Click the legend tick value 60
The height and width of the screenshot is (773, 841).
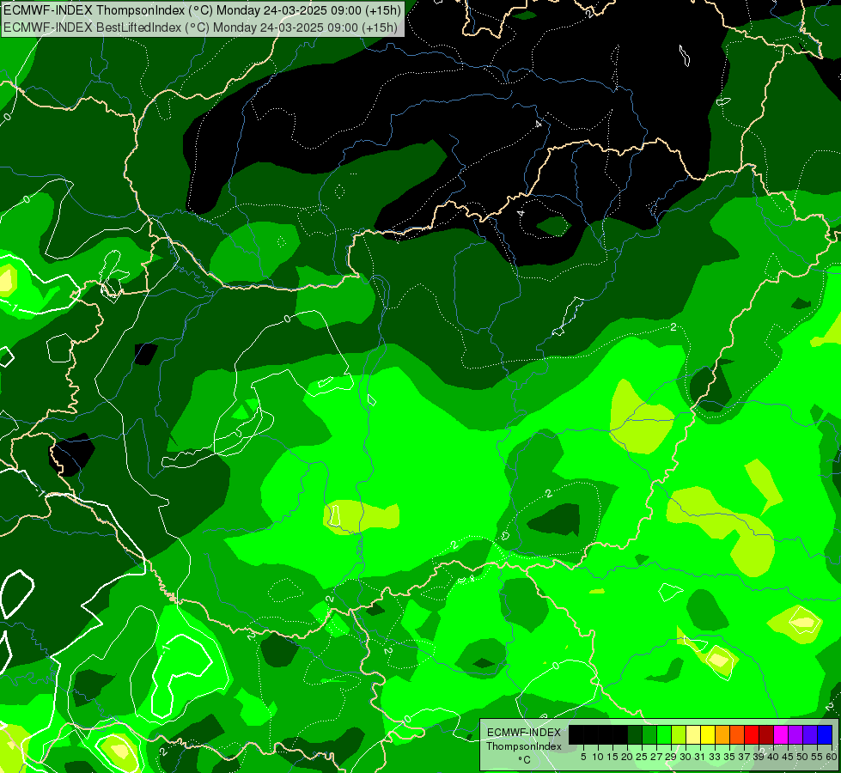point(832,757)
